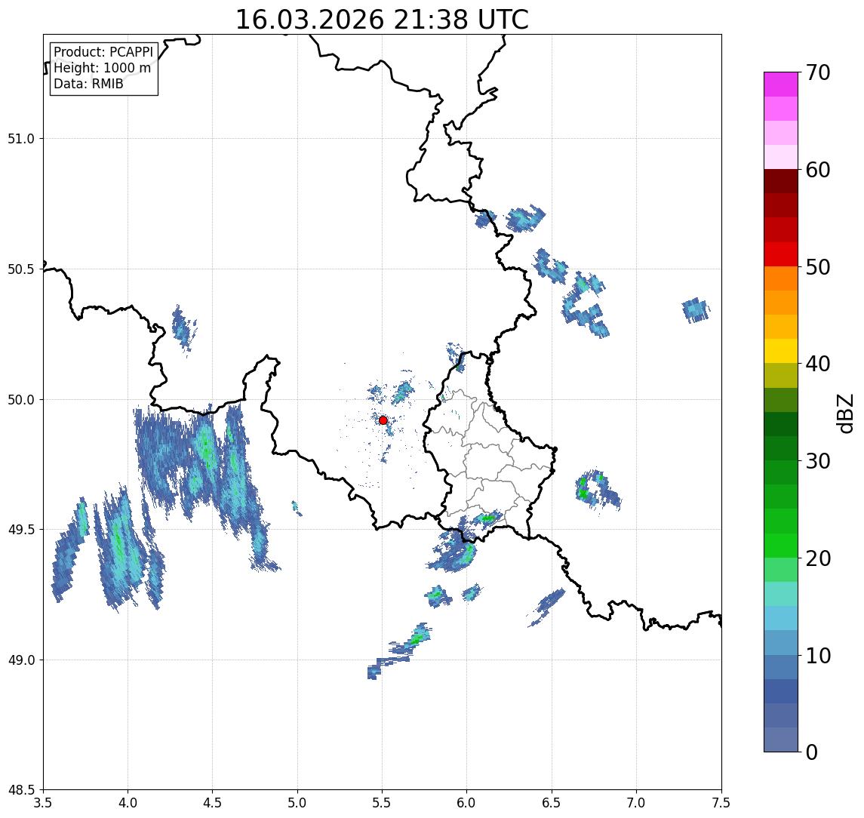864x818 pixels.
Task: Click the "Product: PCAPPI" text in legend
Action: [103, 52]
